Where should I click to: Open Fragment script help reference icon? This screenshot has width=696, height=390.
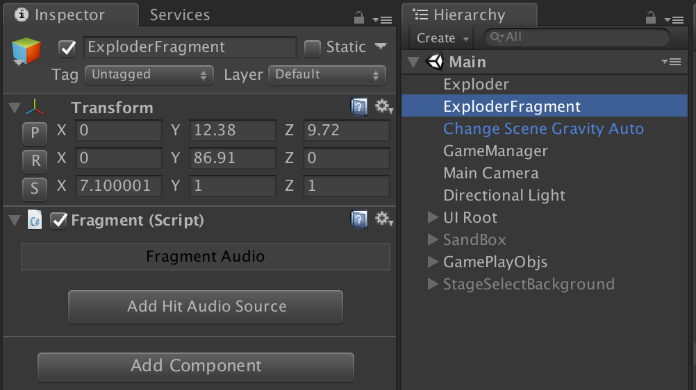358,220
